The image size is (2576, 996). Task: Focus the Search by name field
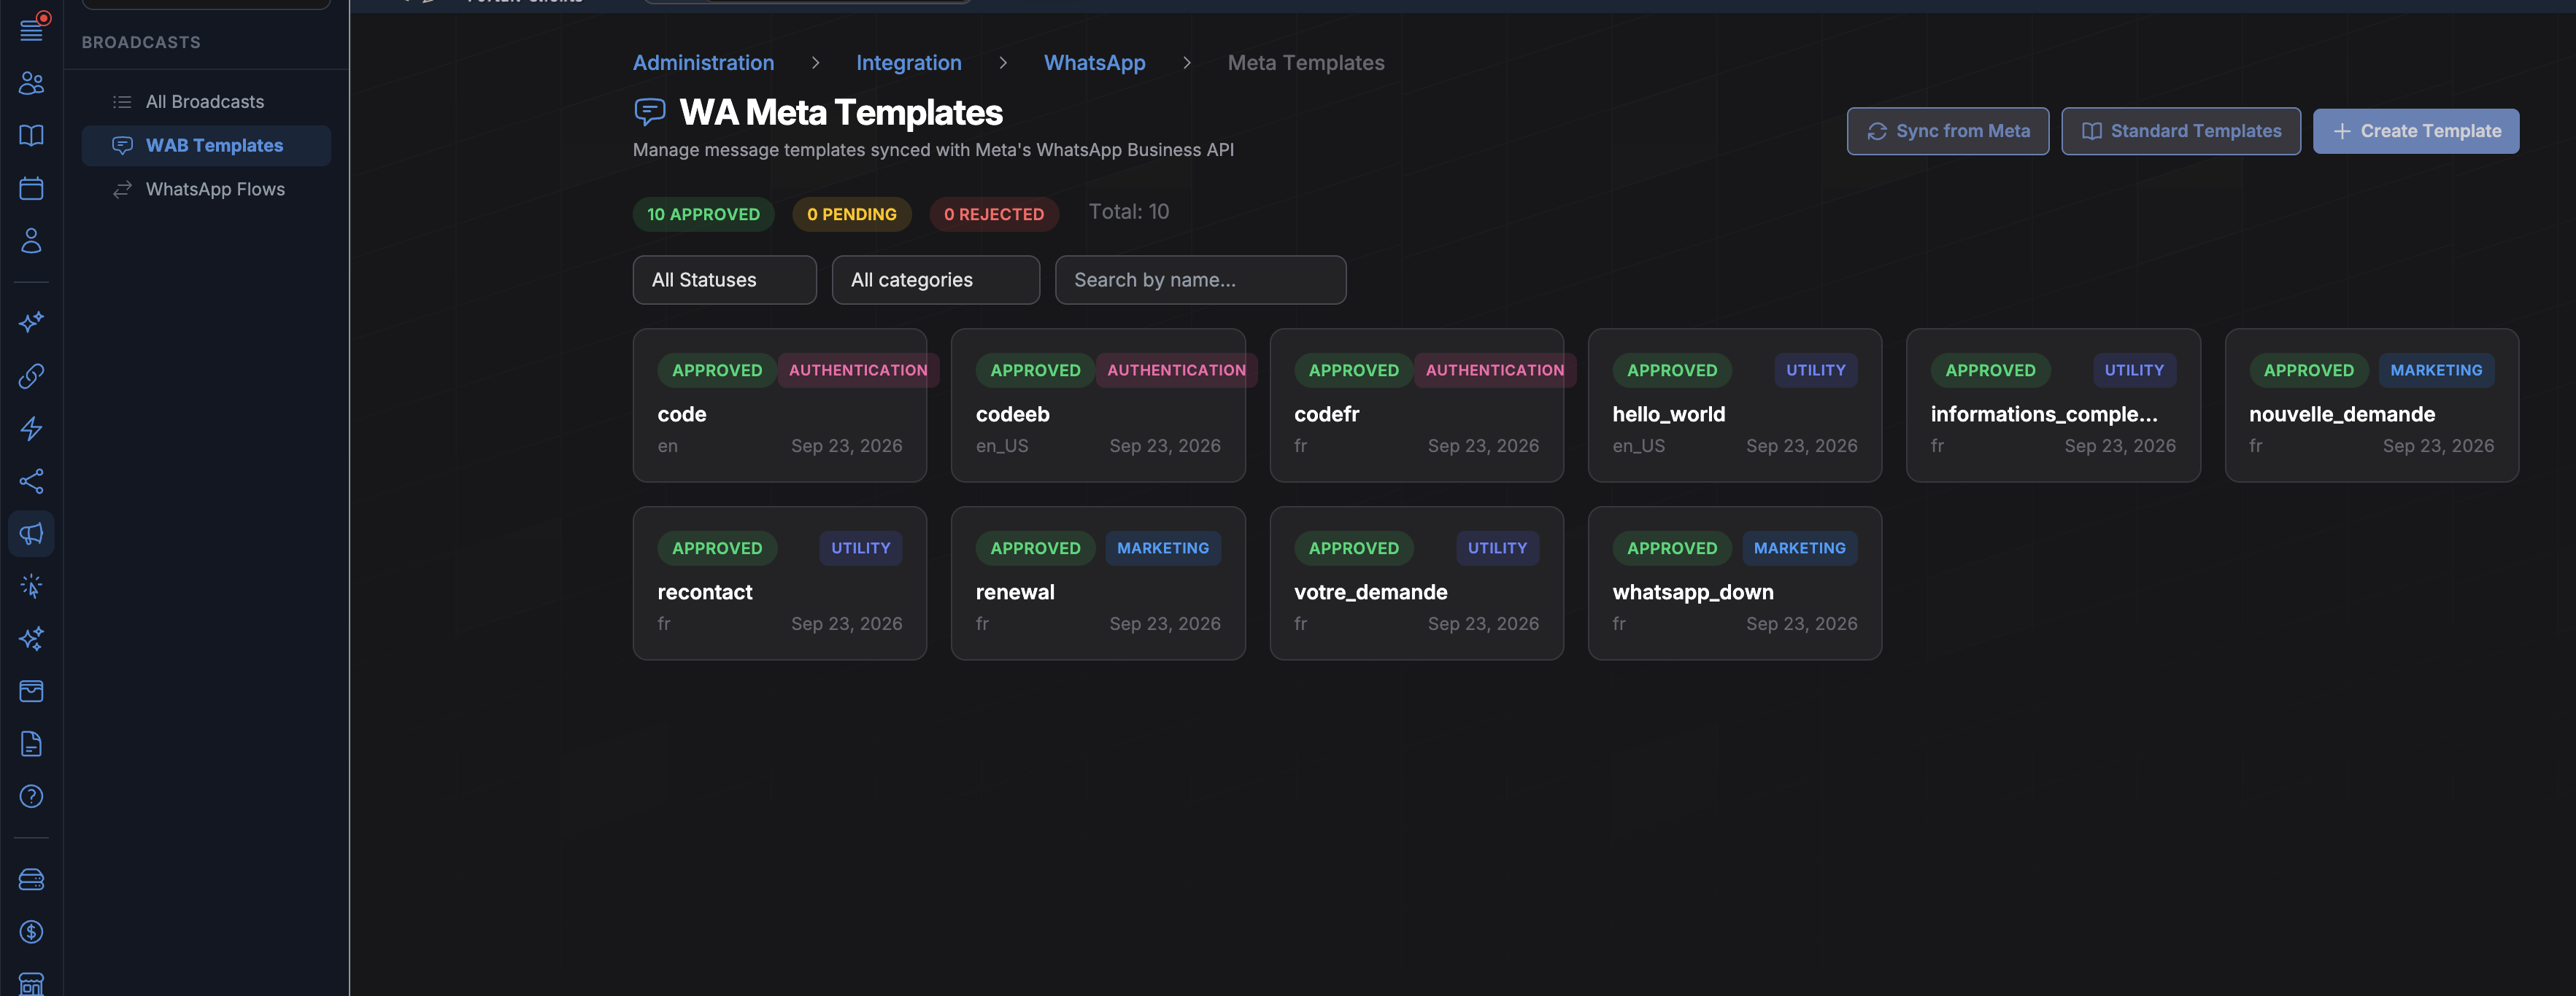pos(1200,280)
